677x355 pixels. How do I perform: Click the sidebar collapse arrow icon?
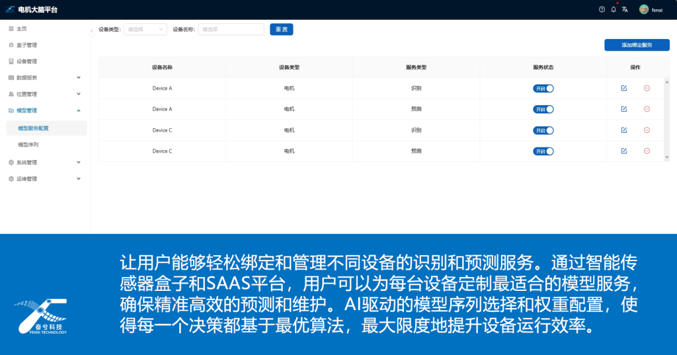[91, 31]
